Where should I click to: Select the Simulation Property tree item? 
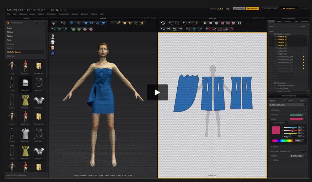click(286, 85)
